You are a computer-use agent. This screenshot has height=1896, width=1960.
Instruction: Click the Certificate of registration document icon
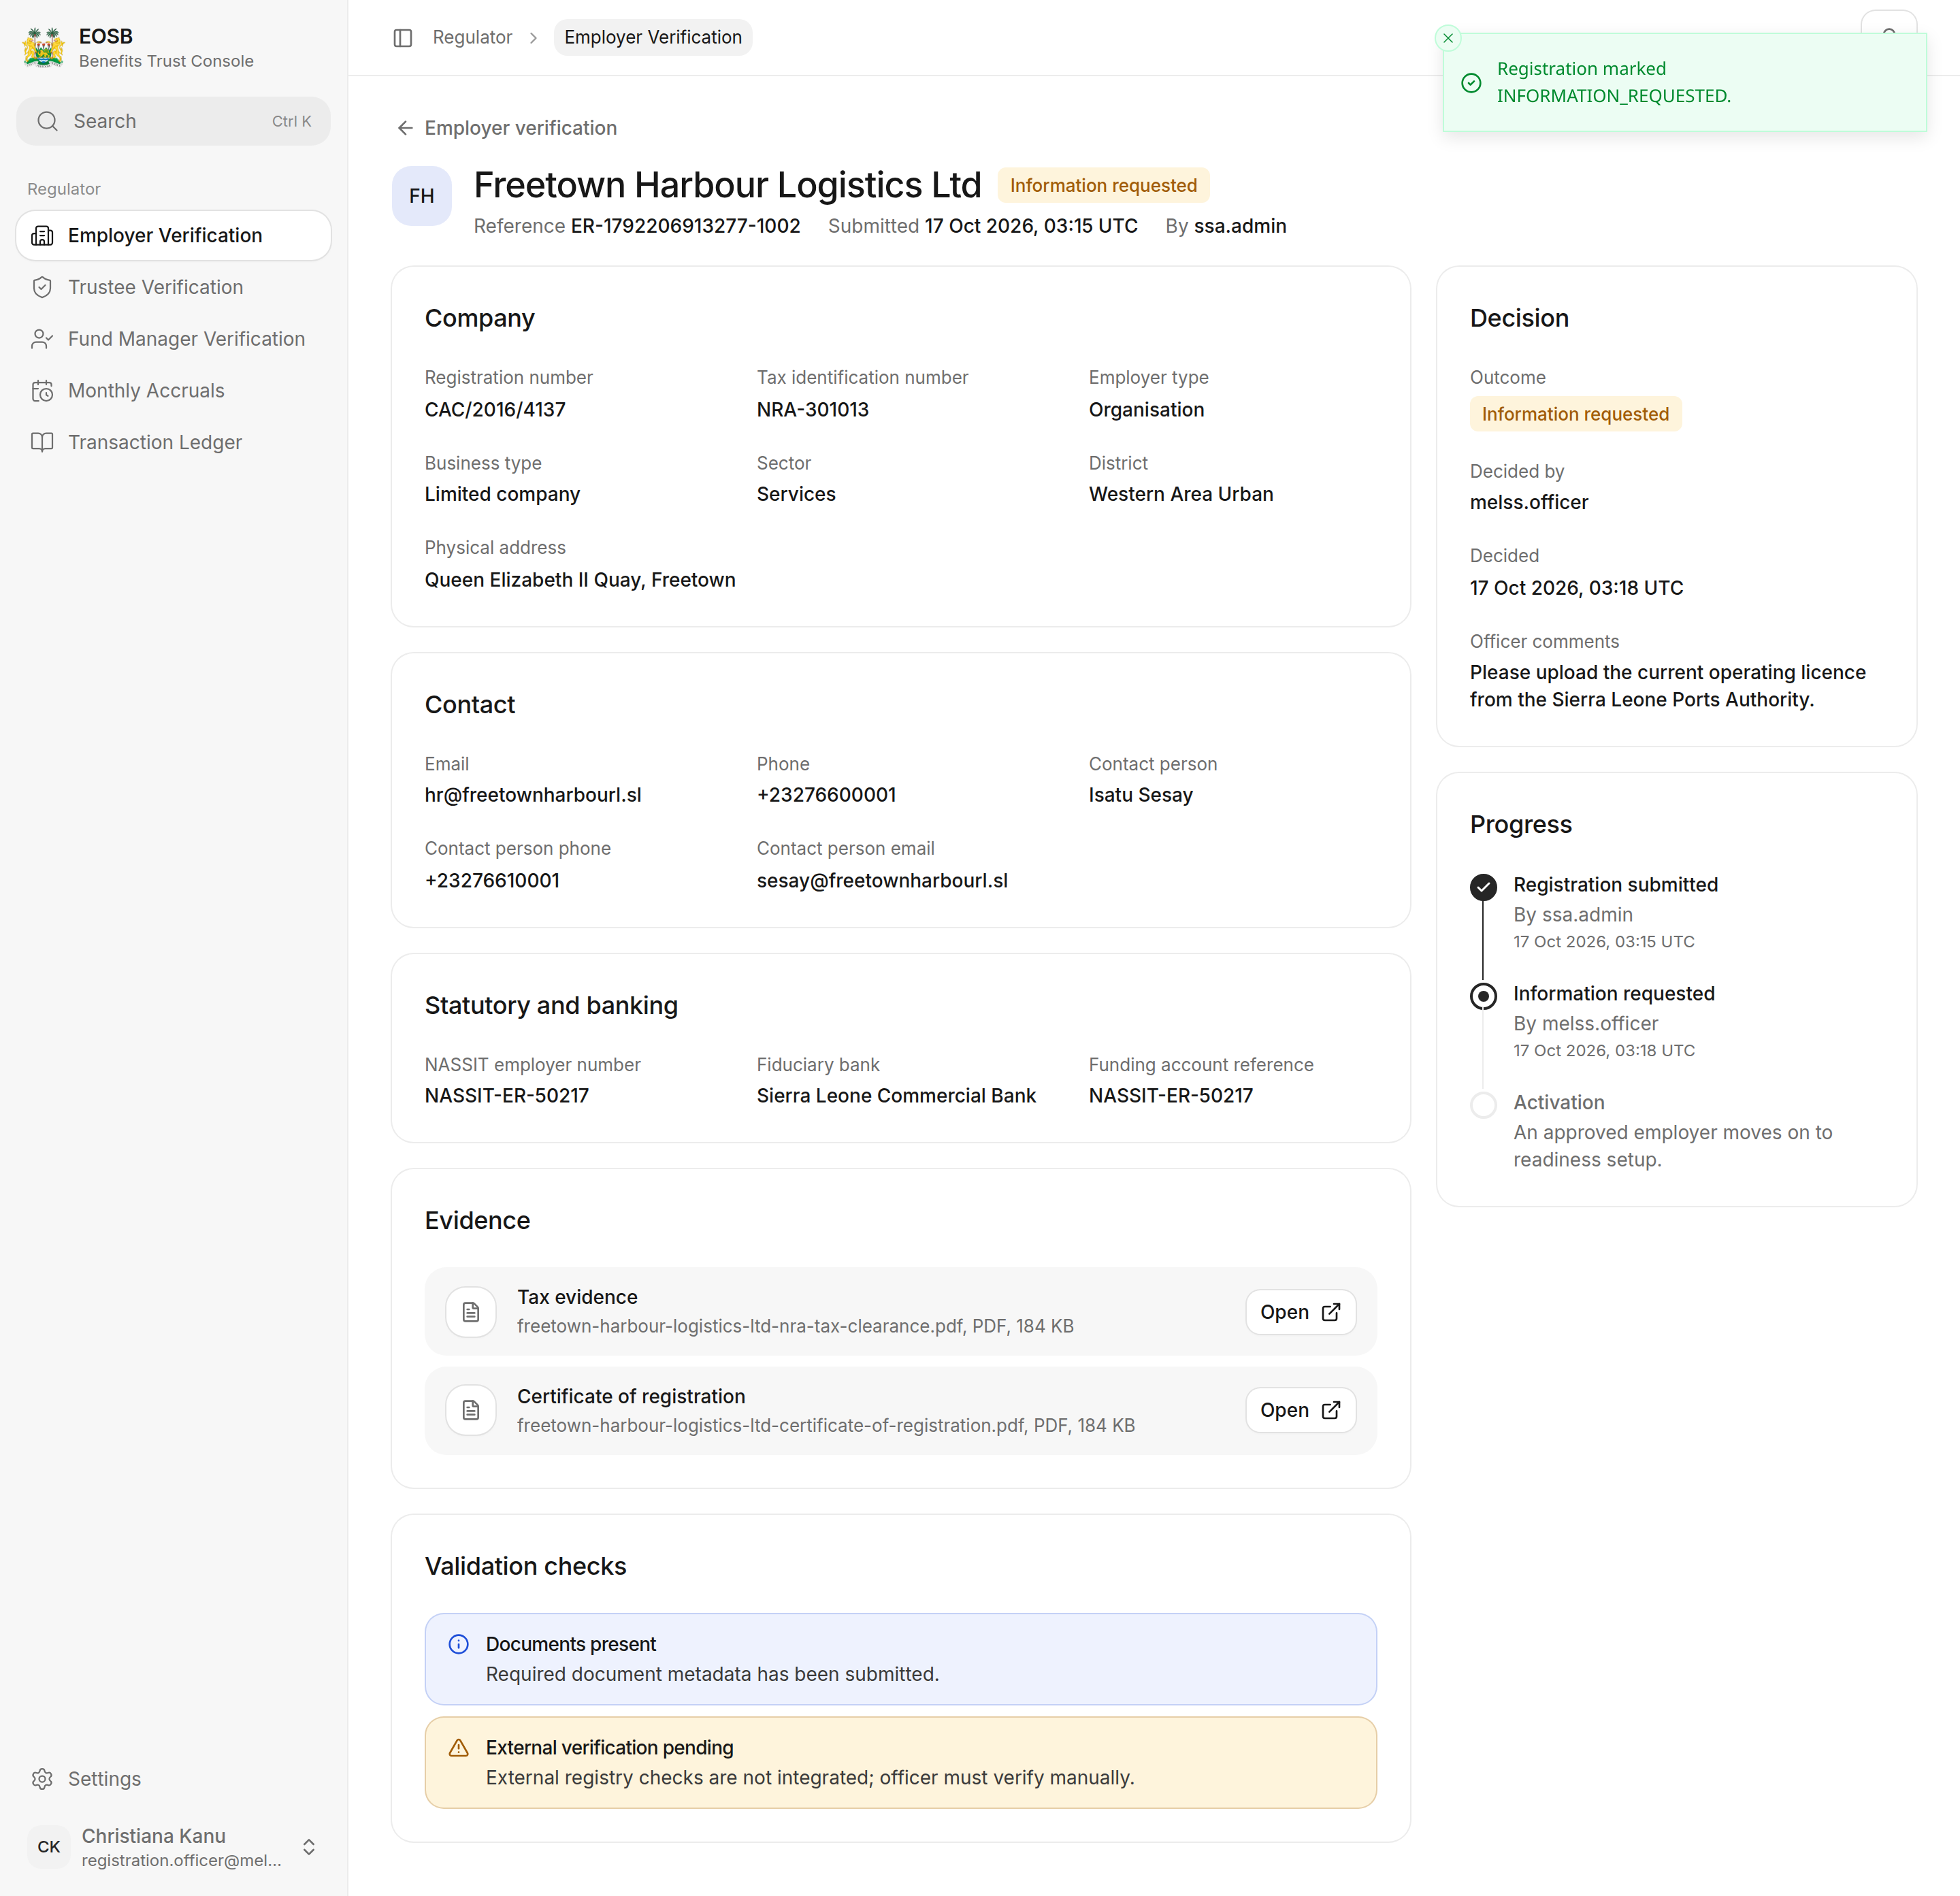pyautogui.click(x=471, y=1410)
